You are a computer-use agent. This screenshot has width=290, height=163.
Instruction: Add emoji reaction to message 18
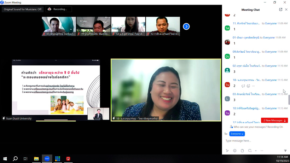pyautogui.click(x=248, y=86)
